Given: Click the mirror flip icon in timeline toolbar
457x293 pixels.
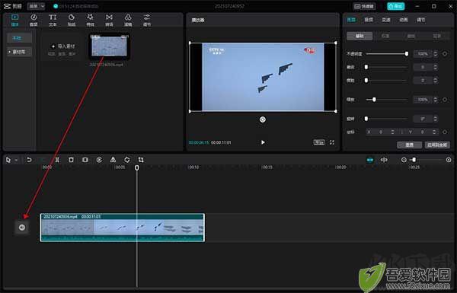Looking at the screenshot, I should [113, 160].
